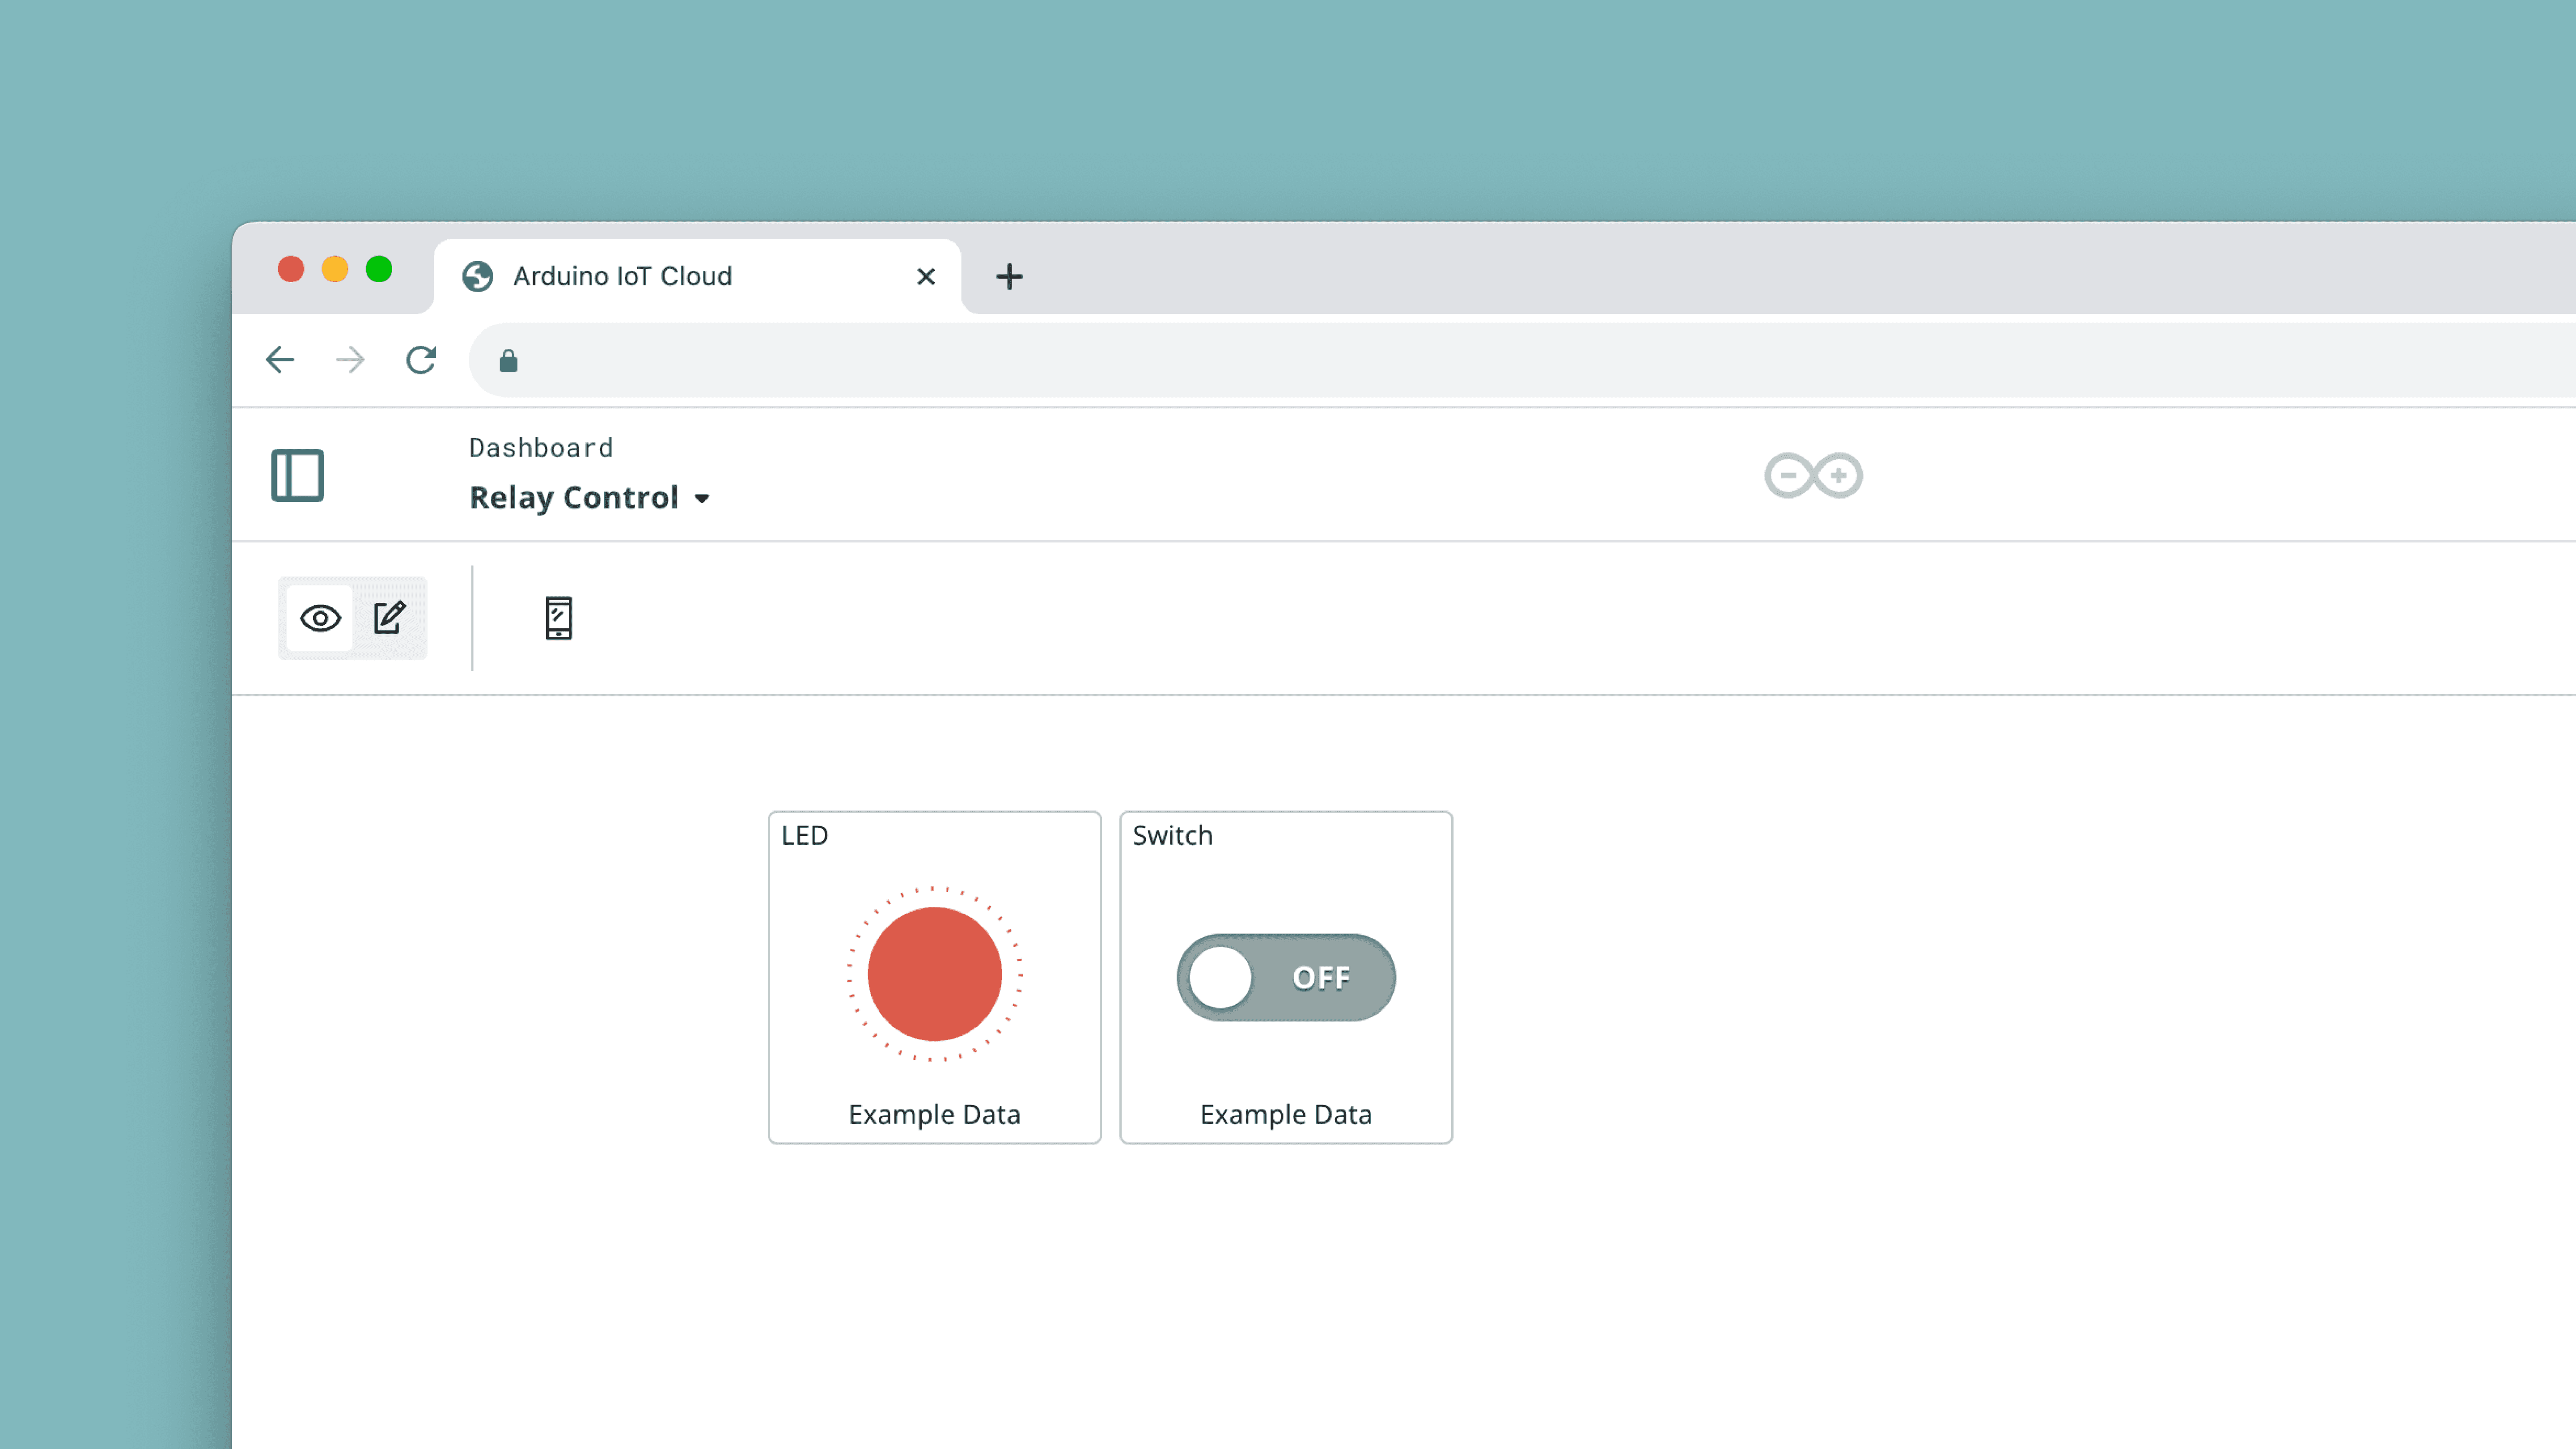Toggle the OFF switch widget on

[1286, 977]
